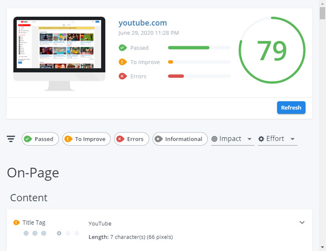Image resolution: width=326 pixels, height=251 pixels.
Task: Open the youtube.com link
Action: 142,23
